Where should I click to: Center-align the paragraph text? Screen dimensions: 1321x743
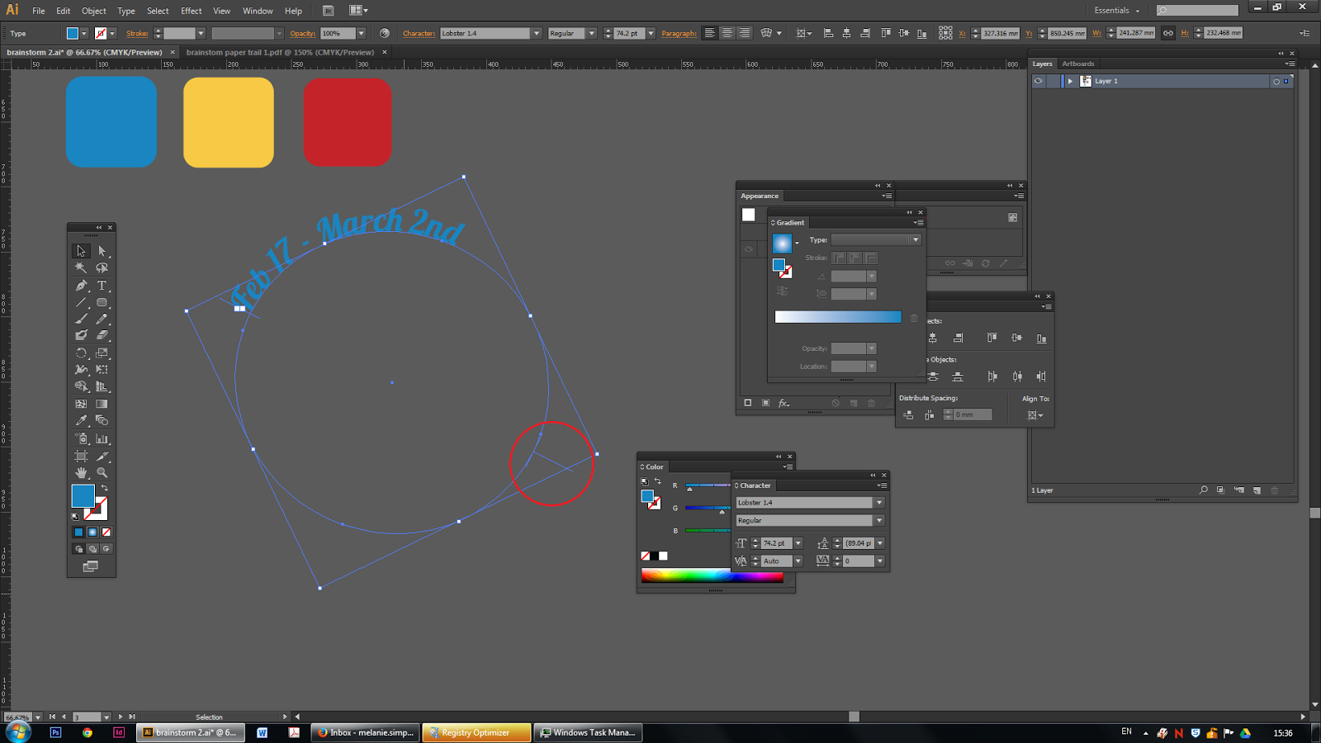pos(727,33)
